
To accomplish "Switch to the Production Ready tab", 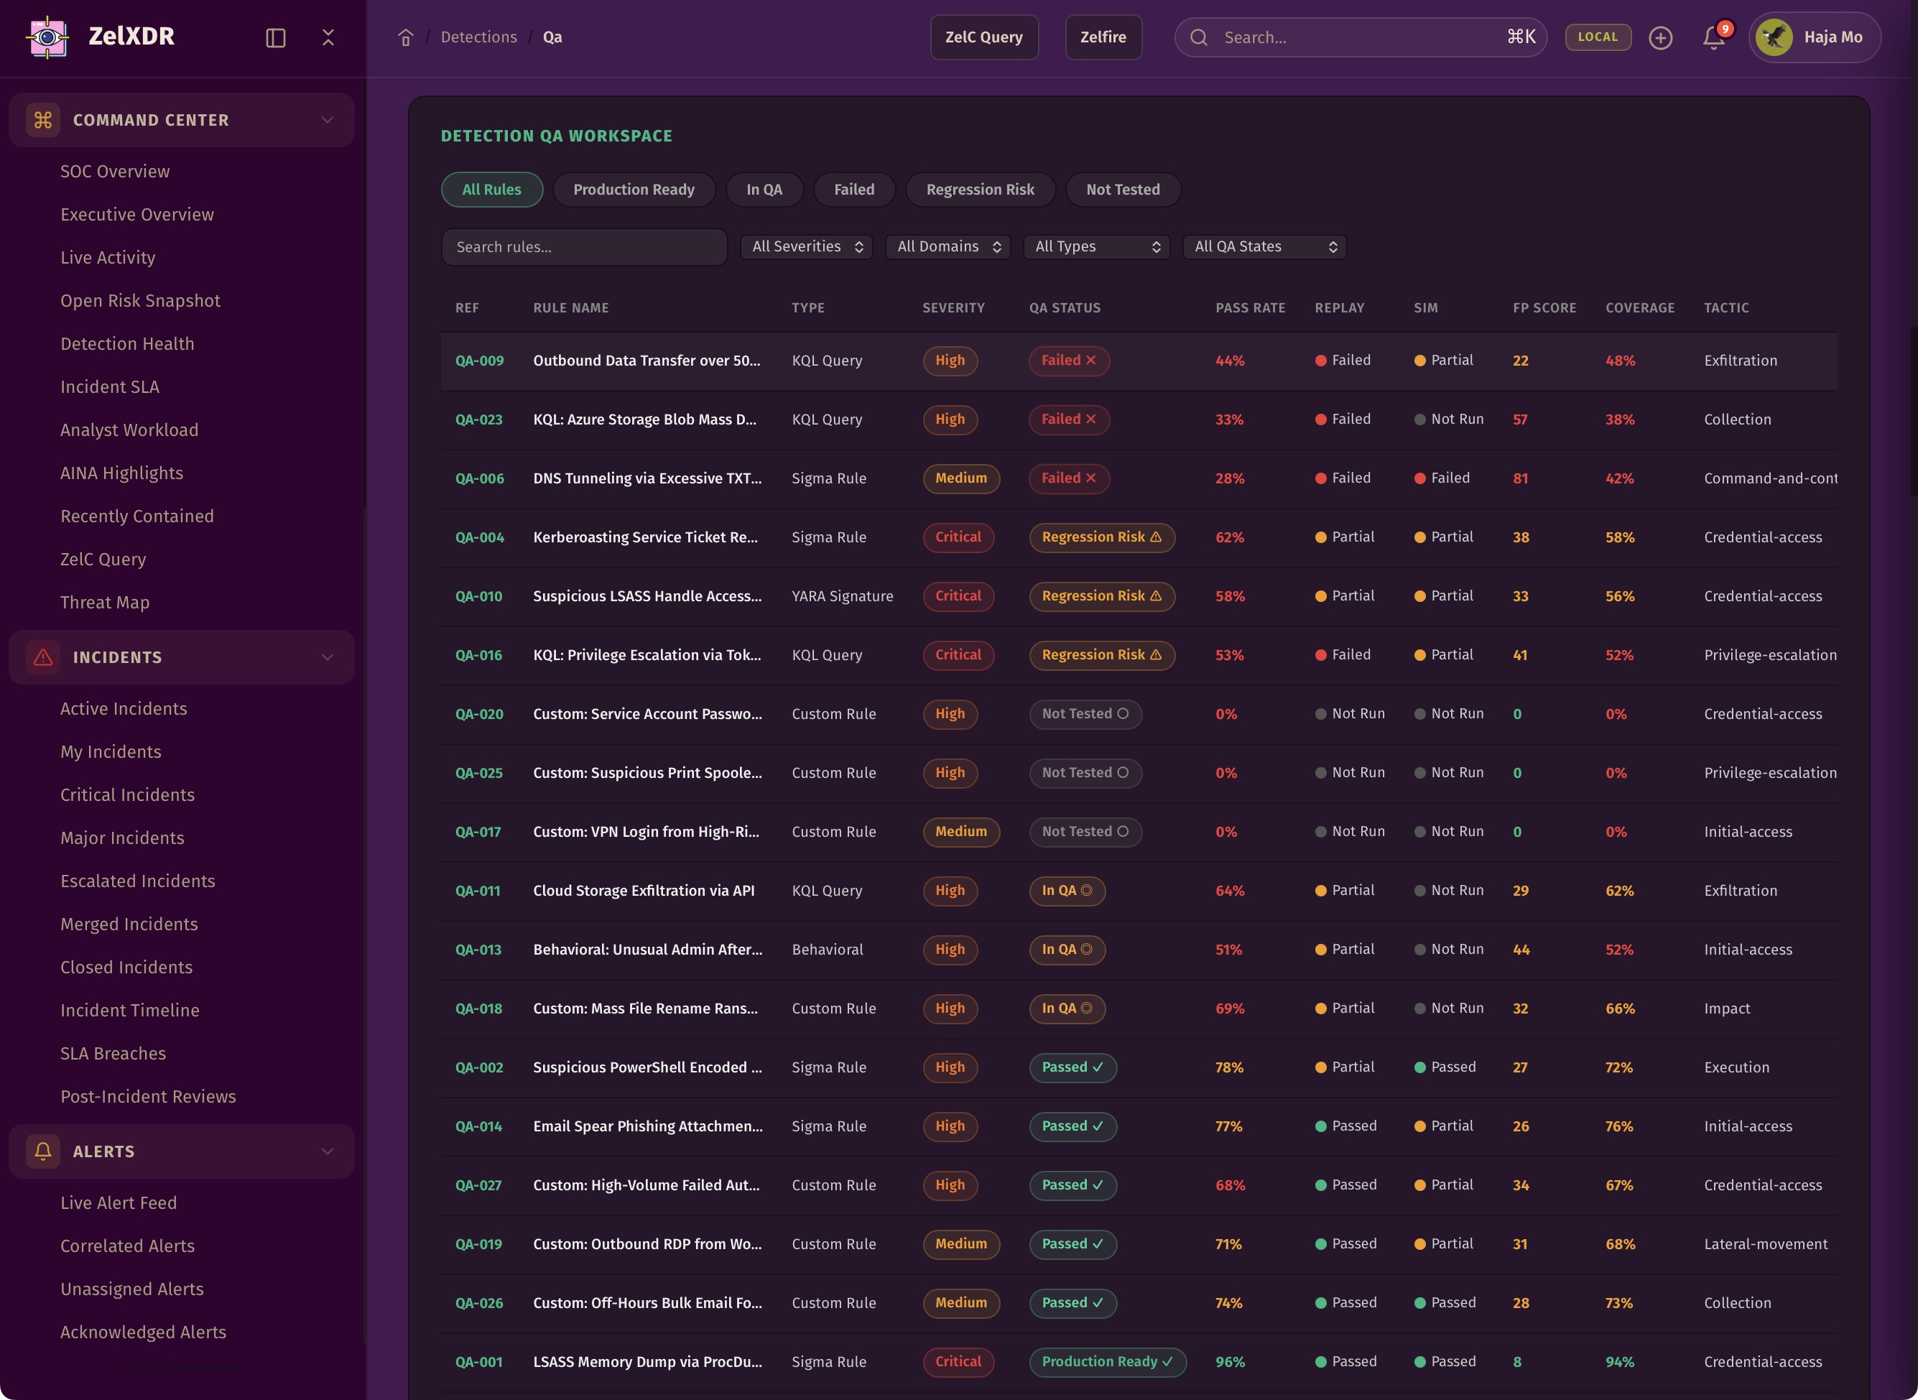I will pyautogui.click(x=633, y=190).
